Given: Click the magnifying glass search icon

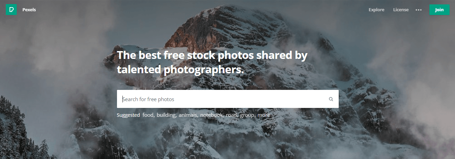Looking at the screenshot, I should [x=331, y=99].
